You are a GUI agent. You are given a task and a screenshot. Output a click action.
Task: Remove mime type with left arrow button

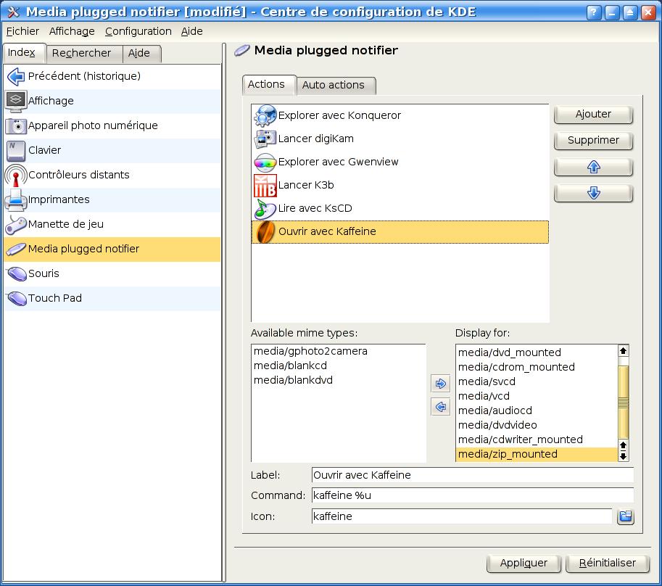(440, 407)
